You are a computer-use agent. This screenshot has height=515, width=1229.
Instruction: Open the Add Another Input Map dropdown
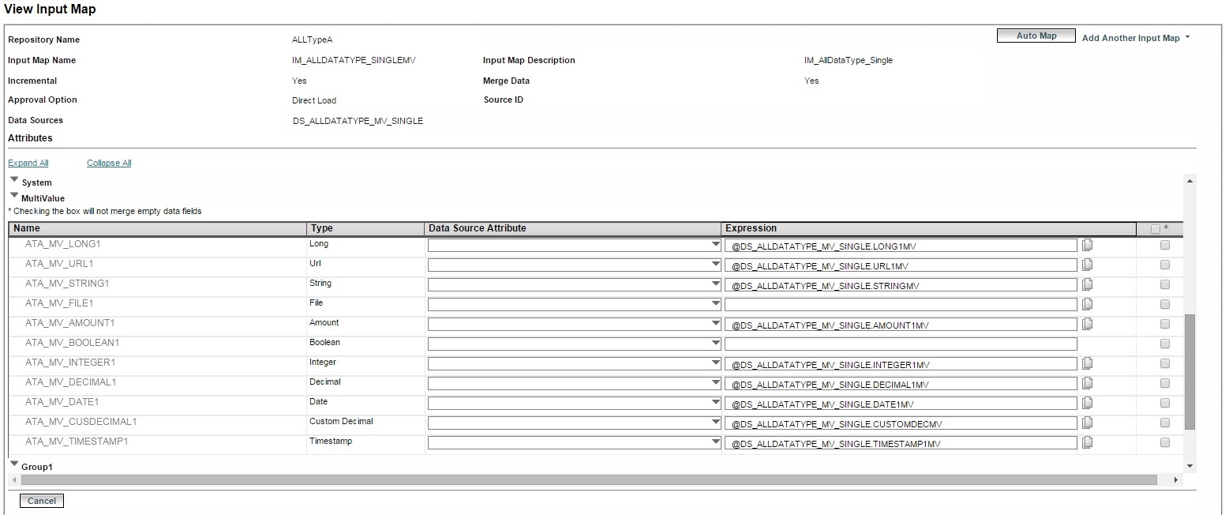(1136, 38)
